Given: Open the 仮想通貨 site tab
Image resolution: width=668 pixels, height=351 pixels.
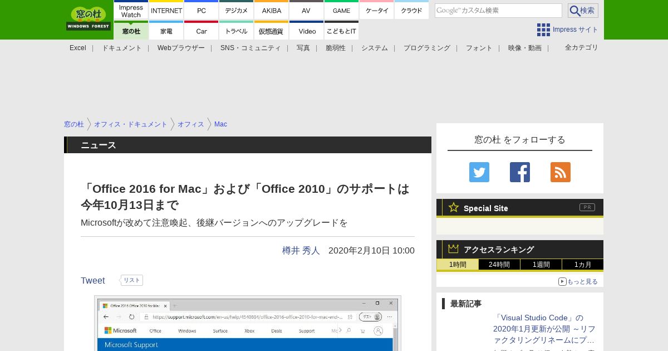Looking at the screenshot, I should [272, 31].
